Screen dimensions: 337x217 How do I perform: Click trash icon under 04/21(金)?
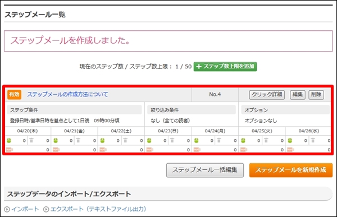[78, 140]
